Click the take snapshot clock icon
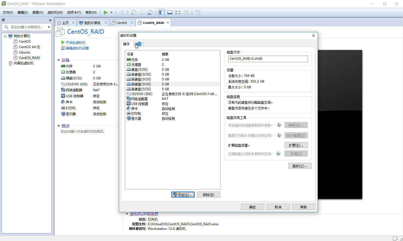This screenshot has width=403, height=241. click(134, 12)
